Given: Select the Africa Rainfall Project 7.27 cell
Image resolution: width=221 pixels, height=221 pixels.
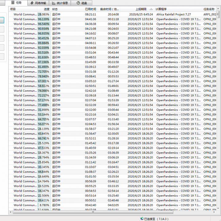Looking at the screenshot, I should (173, 14).
